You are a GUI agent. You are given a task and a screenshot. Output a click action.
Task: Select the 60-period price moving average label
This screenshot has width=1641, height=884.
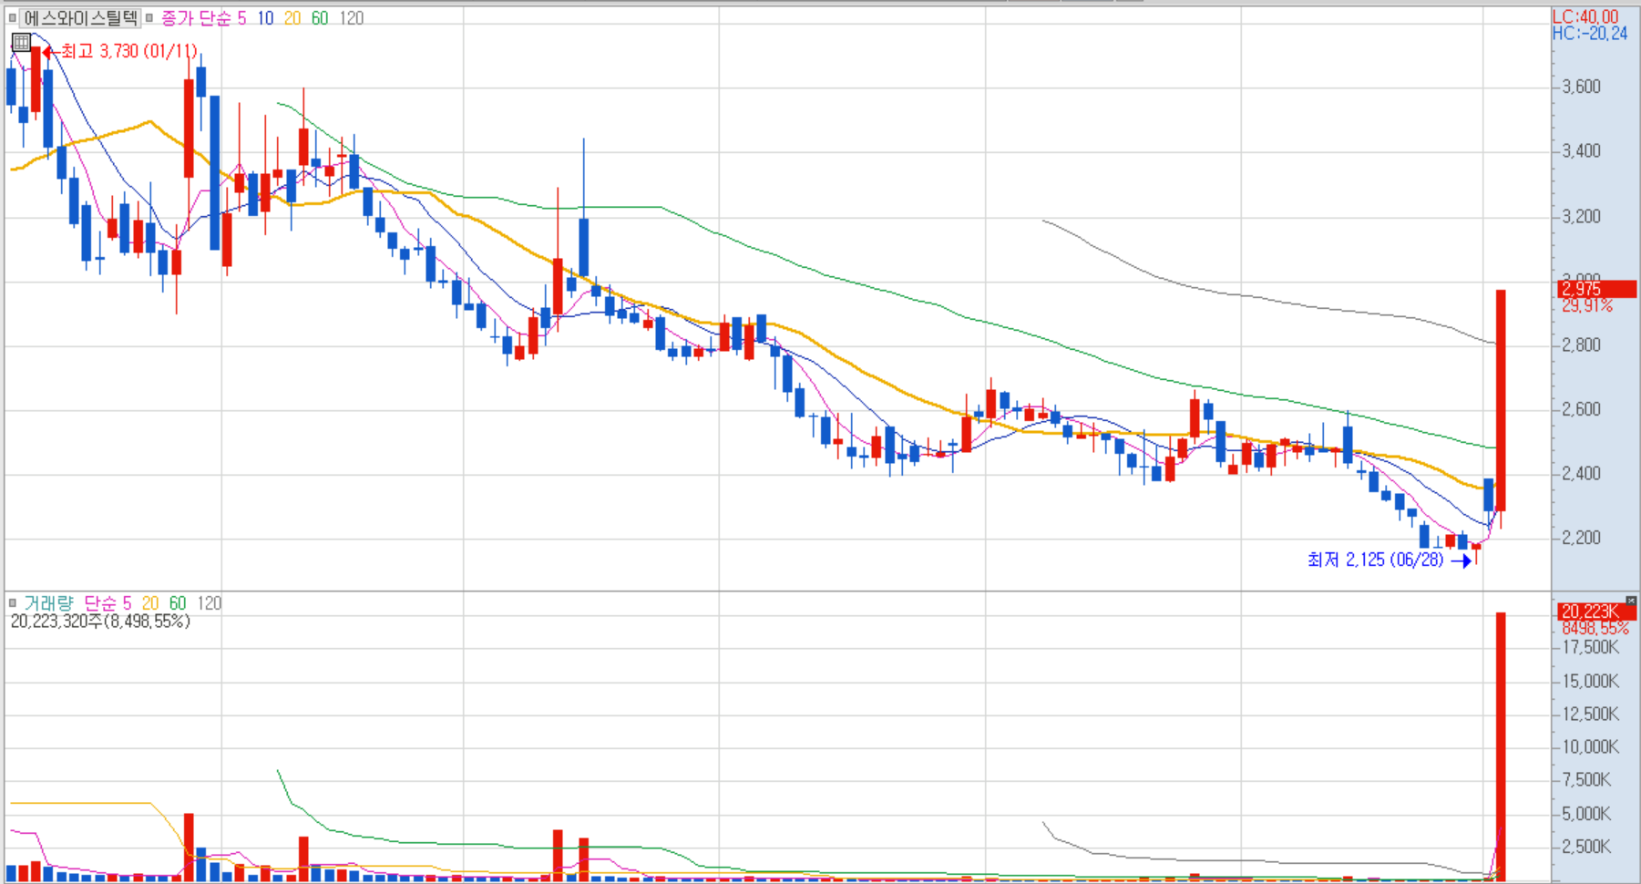tap(320, 18)
